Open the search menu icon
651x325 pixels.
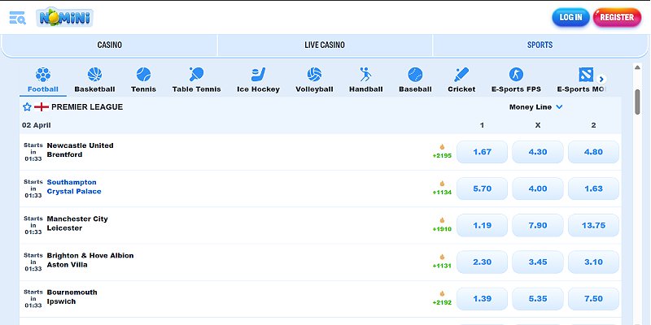pyautogui.click(x=17, y=18)
